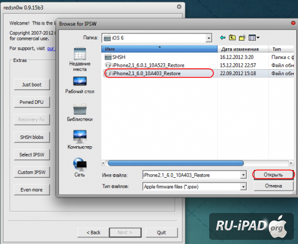Select Рабочий стол in sidebar
Viewport: 298px width, 244px height.
click(x=80, y=85)
